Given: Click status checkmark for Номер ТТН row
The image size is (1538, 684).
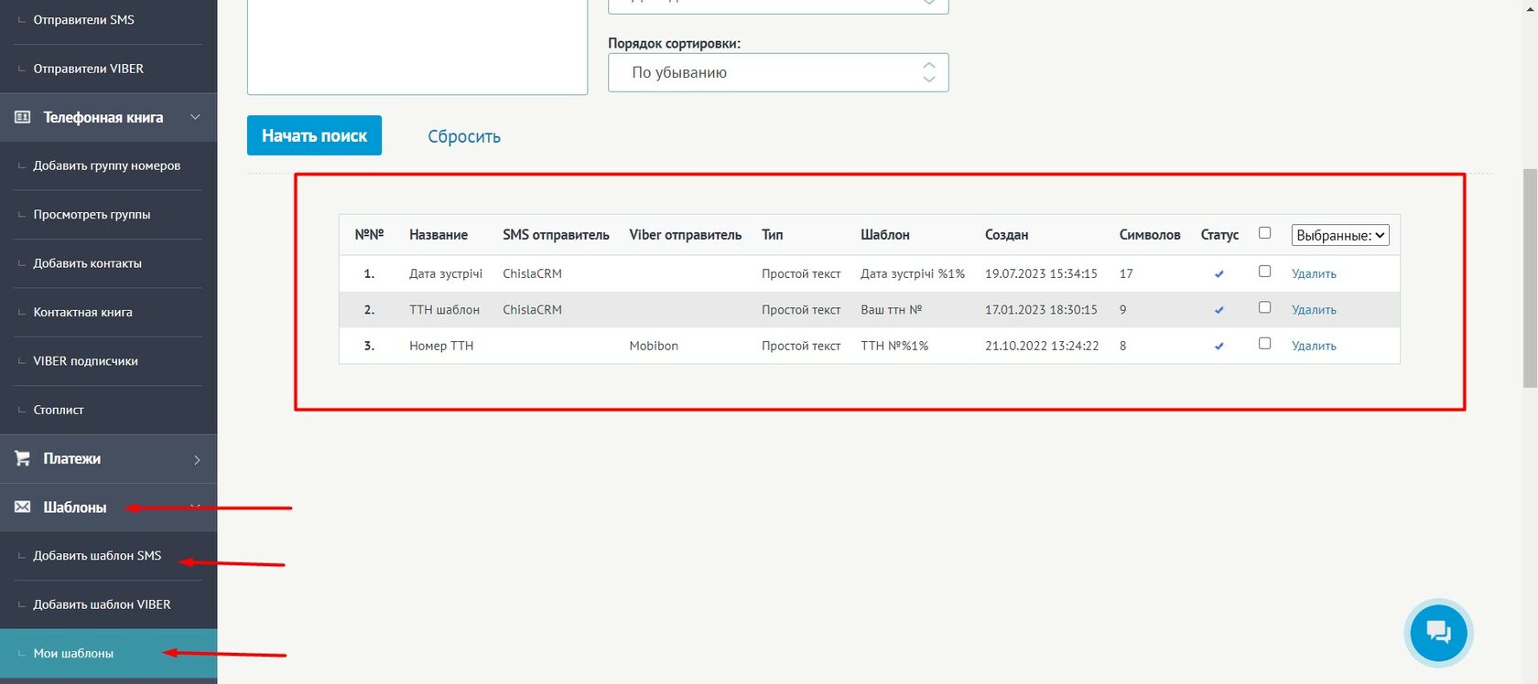Looking at the screenshot, I should click(1218, 347).
